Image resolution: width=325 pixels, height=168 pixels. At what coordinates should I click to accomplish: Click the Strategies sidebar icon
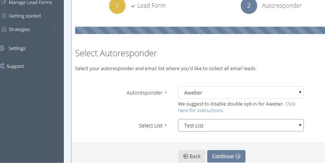click(4, 29)
